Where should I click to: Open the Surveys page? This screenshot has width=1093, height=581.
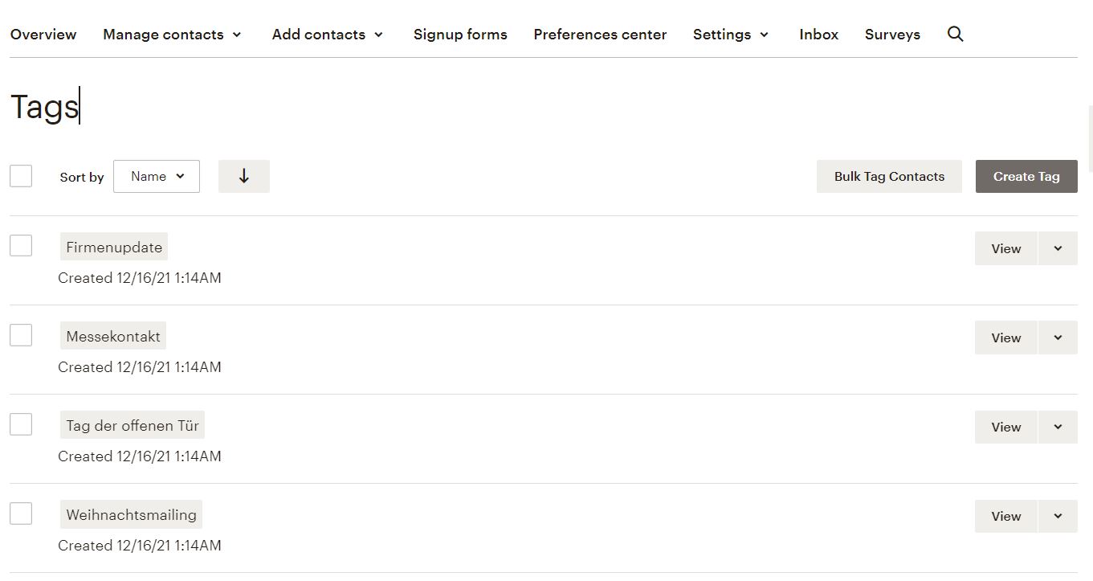[892, 35]
